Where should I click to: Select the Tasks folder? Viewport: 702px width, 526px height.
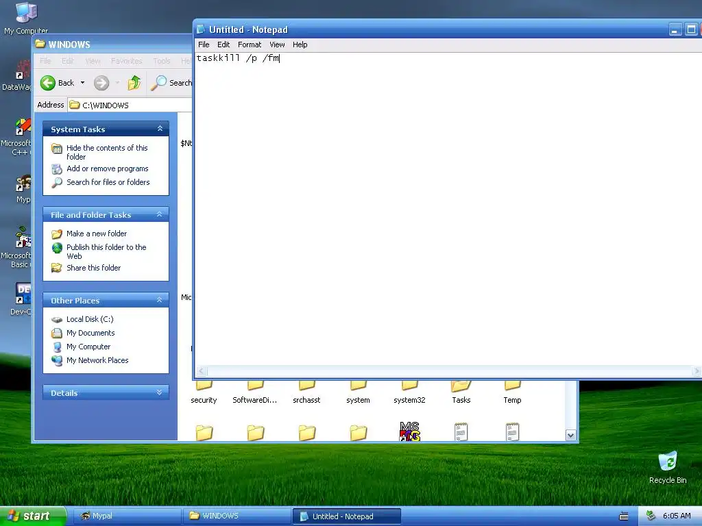tap(461, 385)
